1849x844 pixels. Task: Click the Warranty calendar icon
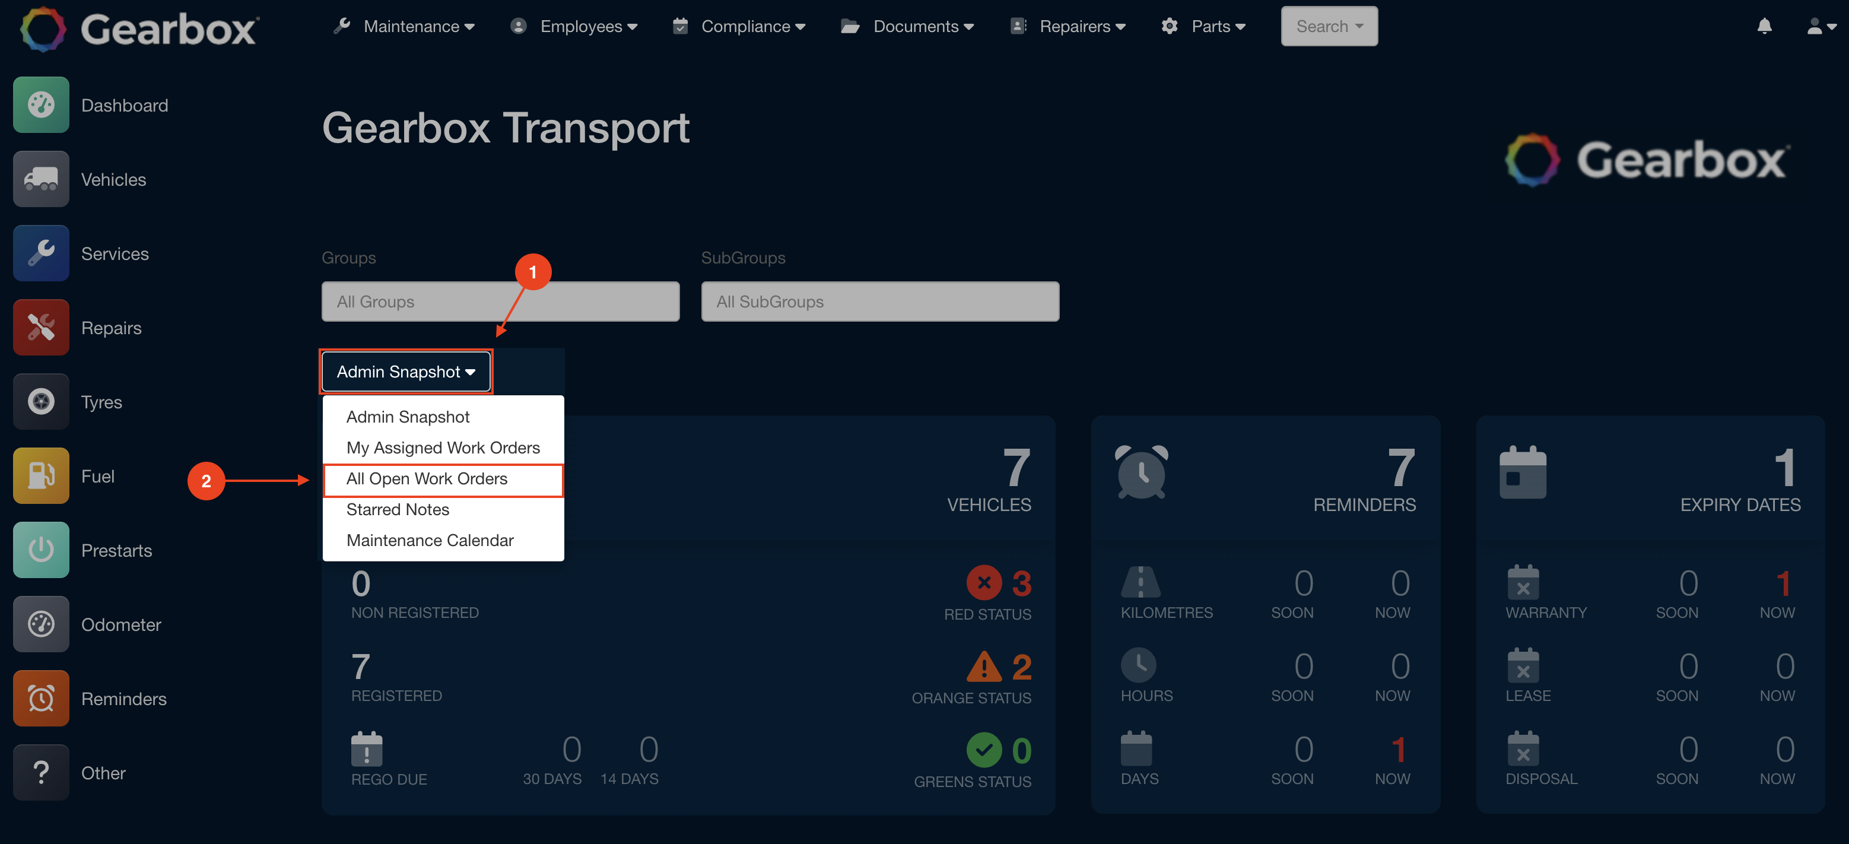pos(1523,582)
